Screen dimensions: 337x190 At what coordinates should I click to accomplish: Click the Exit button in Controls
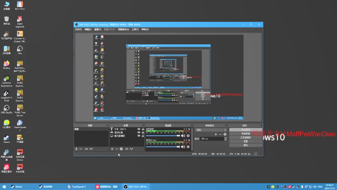point(246,145)
